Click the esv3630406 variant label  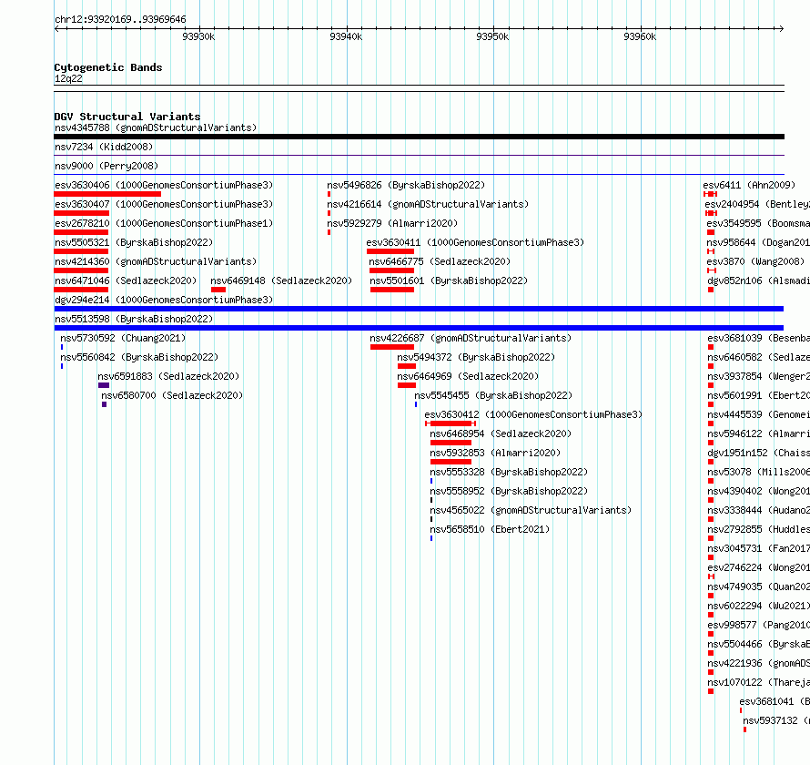point(164,185)
